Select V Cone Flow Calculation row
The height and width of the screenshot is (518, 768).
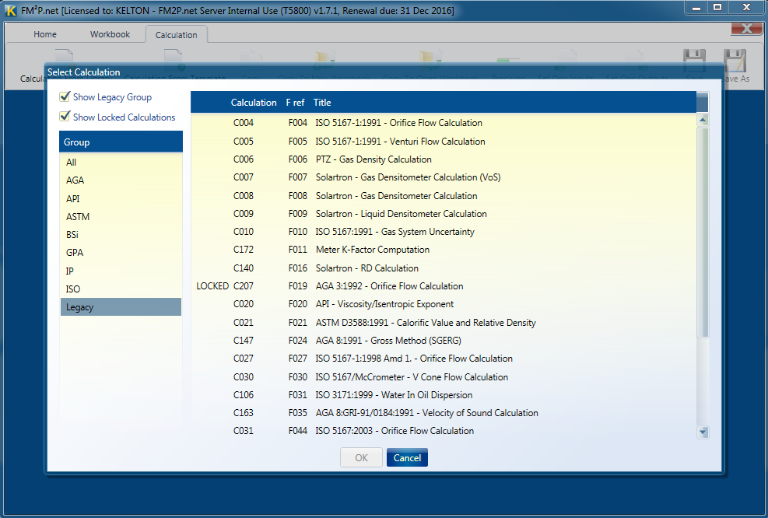[444, 377]
